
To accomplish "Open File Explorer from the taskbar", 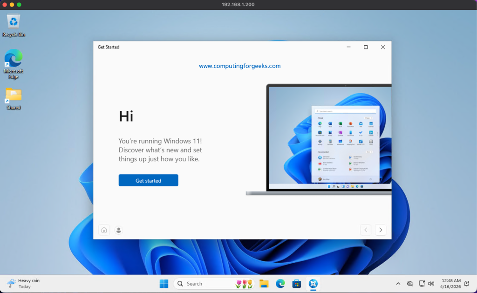I will (264, 283).
